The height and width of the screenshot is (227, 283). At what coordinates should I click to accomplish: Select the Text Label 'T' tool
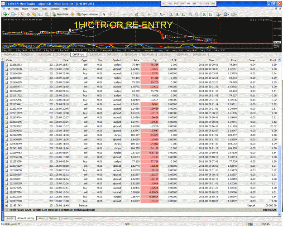coord(155,14)
